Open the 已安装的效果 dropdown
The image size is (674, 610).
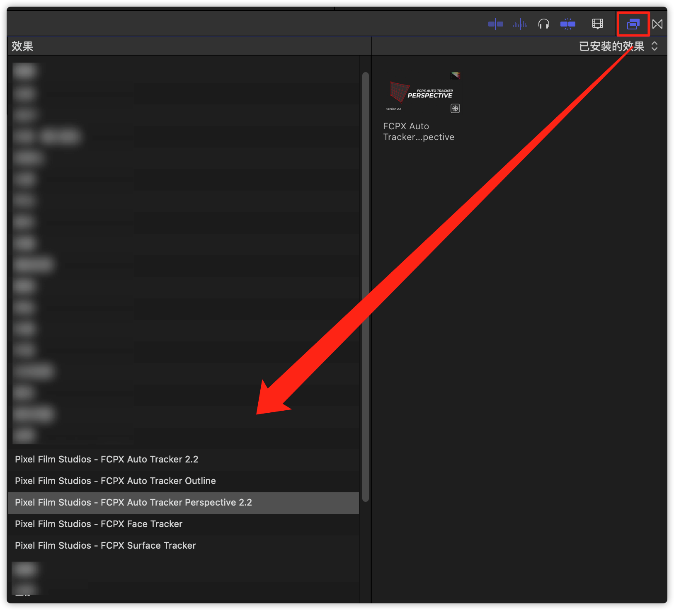tap(618, 46)
